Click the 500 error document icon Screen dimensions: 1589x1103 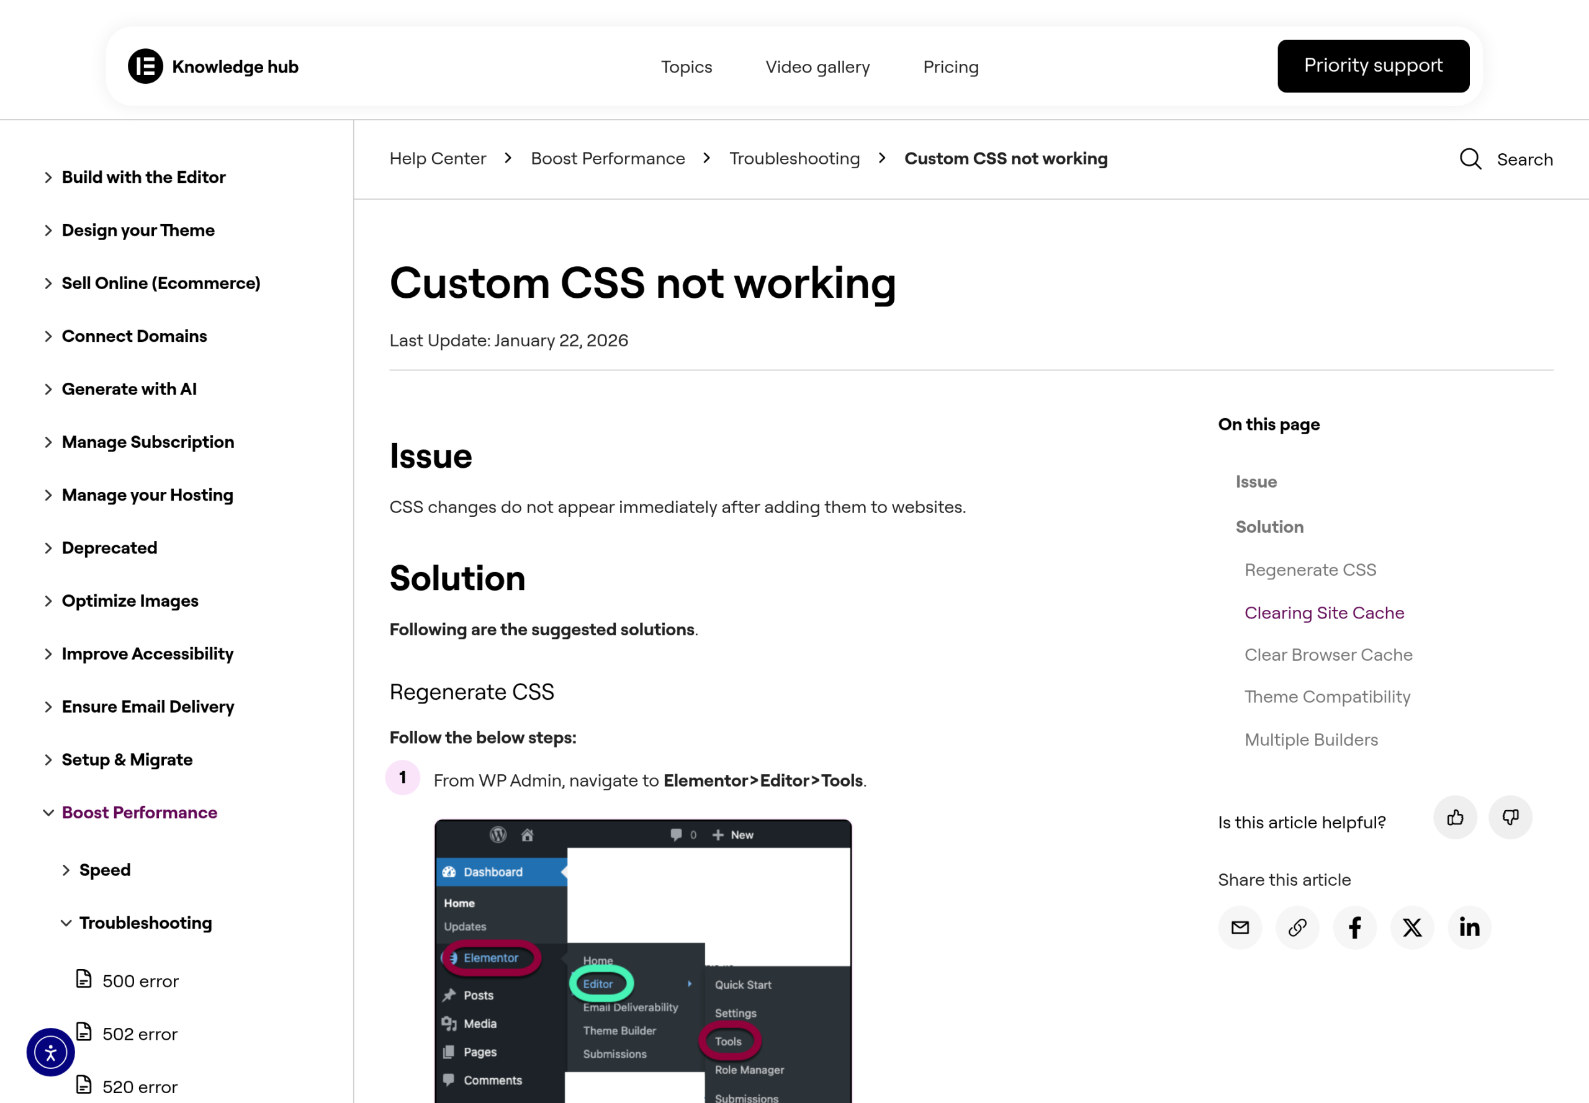[x=84, y=978]
